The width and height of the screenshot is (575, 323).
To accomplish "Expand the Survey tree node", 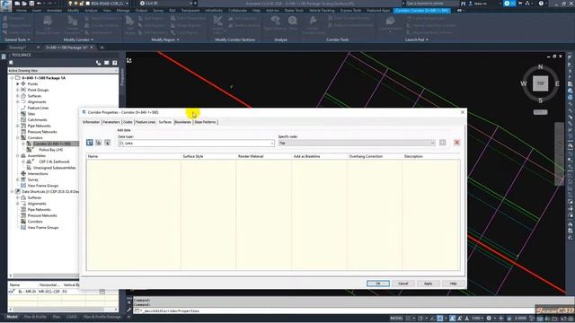I will (x=18, y=179).
